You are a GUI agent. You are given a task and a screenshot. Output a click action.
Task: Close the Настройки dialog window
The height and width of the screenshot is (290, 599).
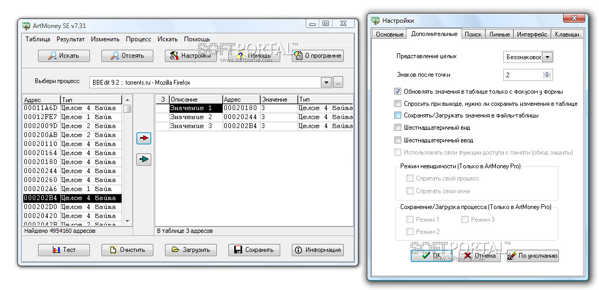tap(574, 19)
